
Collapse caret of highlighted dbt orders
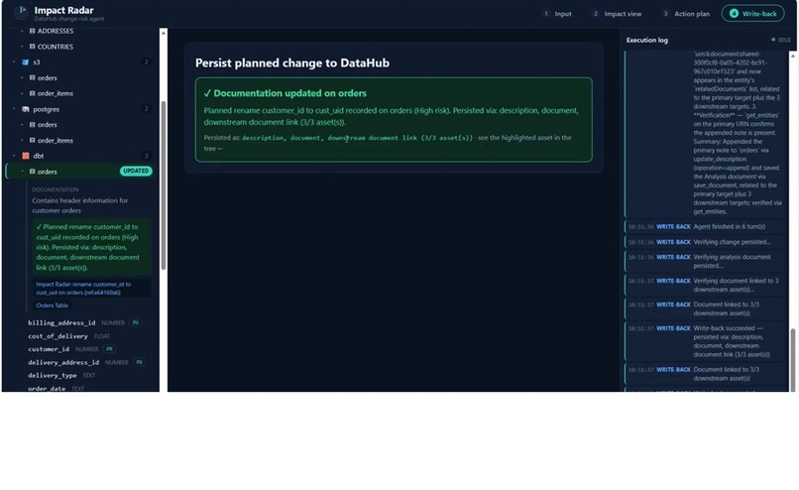tap(23, 172)
